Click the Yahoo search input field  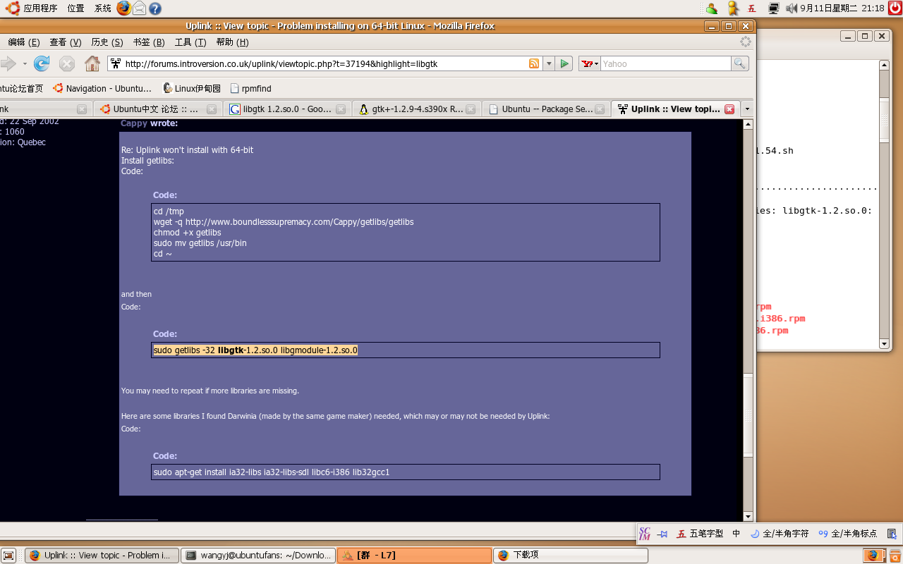[x=665, y=63]
